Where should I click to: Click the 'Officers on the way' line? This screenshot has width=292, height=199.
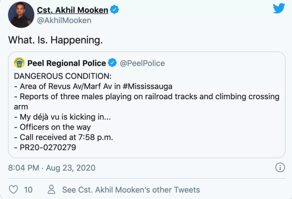coord(53,127)
